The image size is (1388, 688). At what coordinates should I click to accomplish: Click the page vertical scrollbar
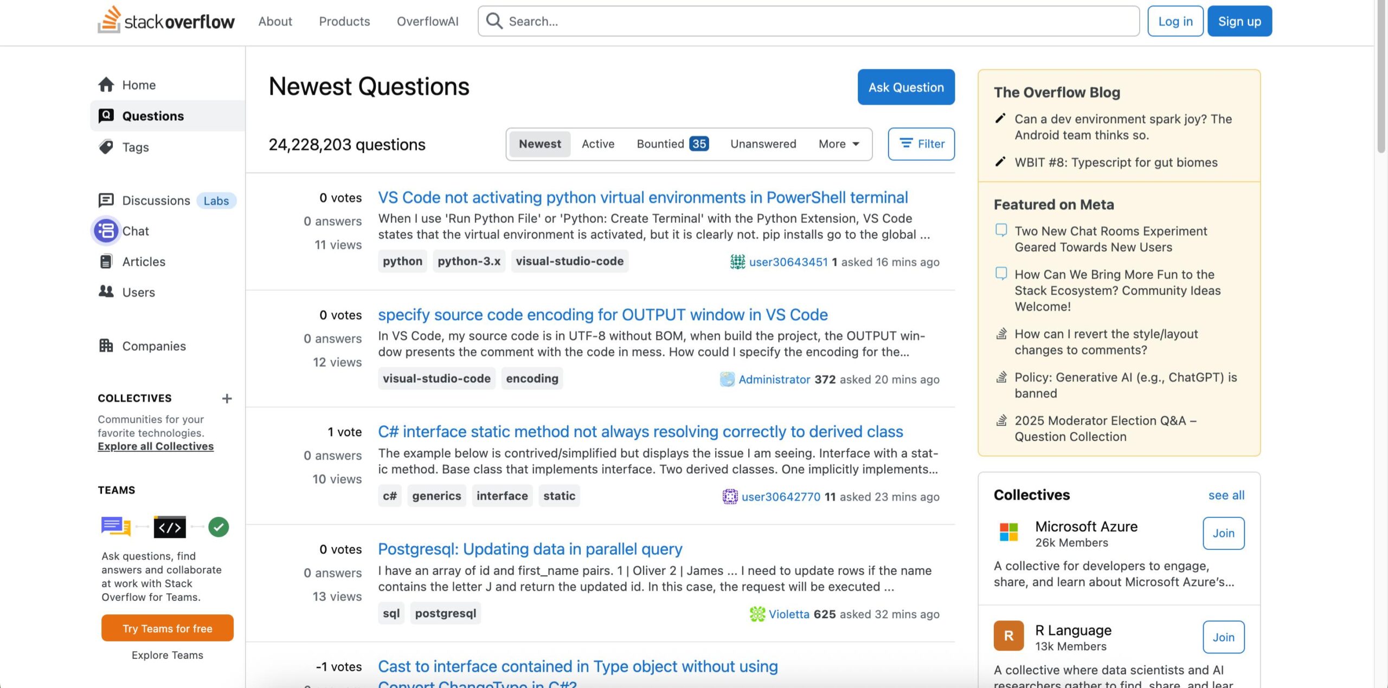pos(1381,76)
